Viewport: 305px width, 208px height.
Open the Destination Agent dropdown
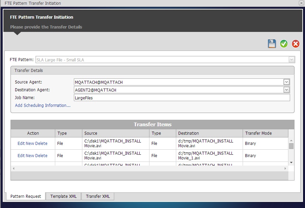[x=286, y=90]
